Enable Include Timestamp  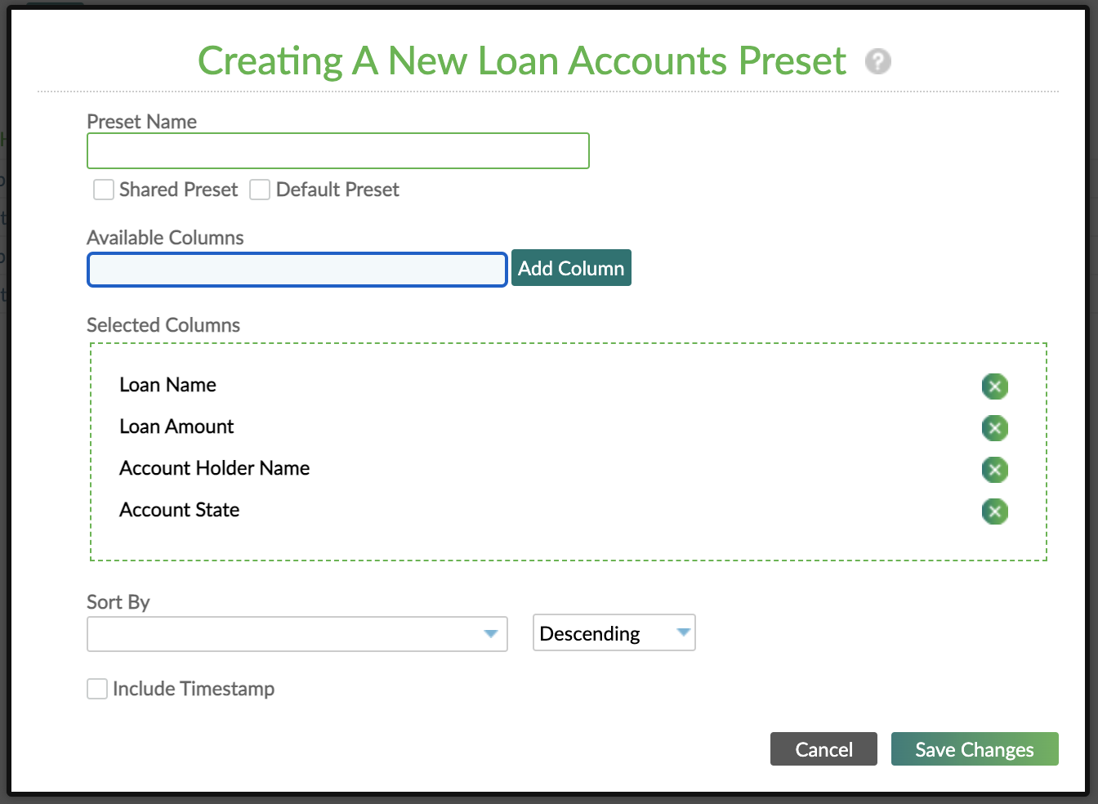pyautogui.click(x=97, y=689)
